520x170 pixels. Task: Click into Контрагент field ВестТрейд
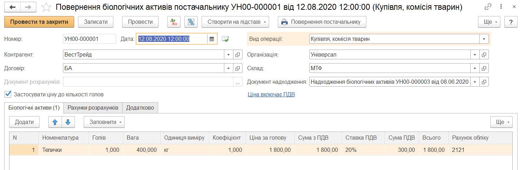pos(143,55)
